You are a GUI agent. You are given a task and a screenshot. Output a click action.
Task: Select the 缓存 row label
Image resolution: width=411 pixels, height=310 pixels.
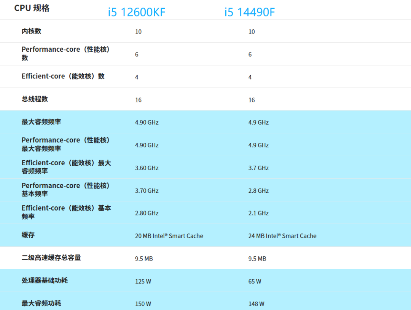point(28,235)
